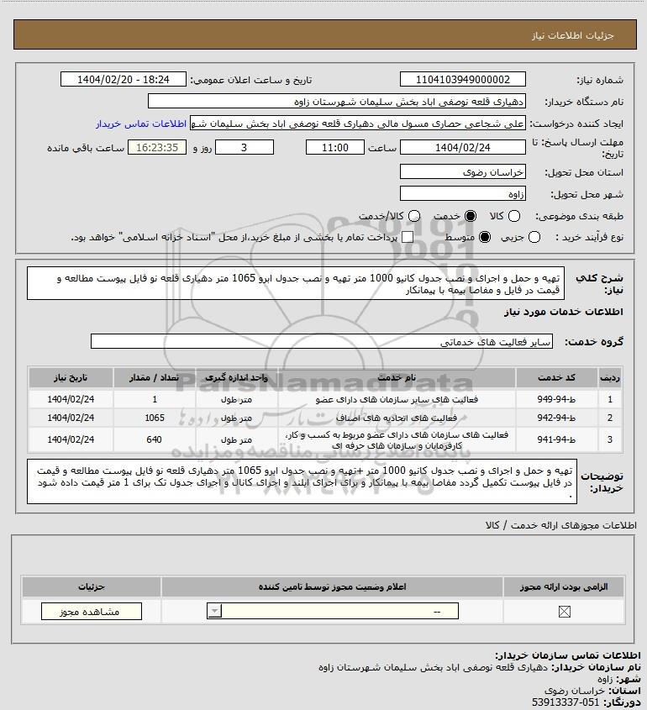Click the unit متر طول in row 3
The width and height of the screenshot is (647, 710).
point(236,439)
